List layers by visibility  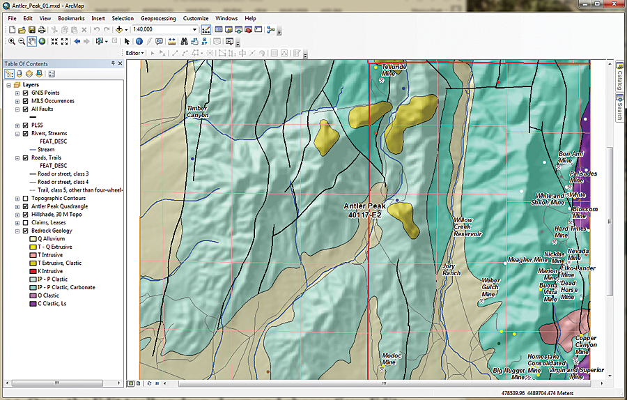[29, 74]
